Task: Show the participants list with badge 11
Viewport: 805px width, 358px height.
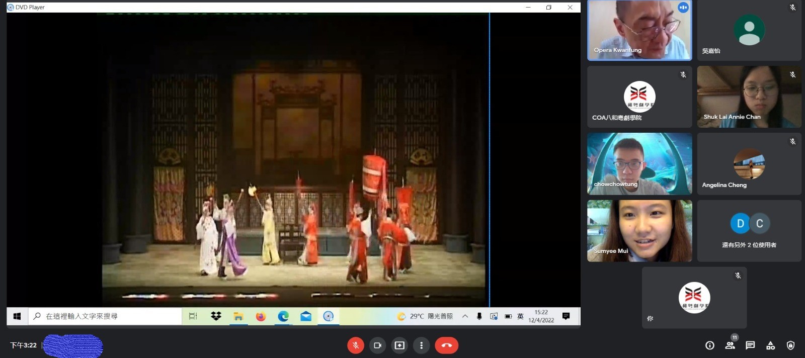Action: [x=730, y=345]
